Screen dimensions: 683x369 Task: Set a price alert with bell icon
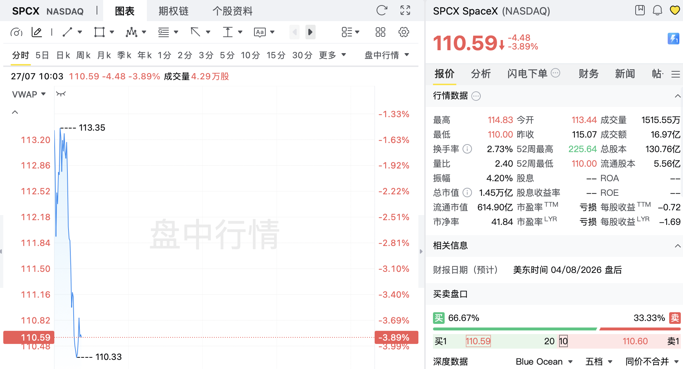657,10
